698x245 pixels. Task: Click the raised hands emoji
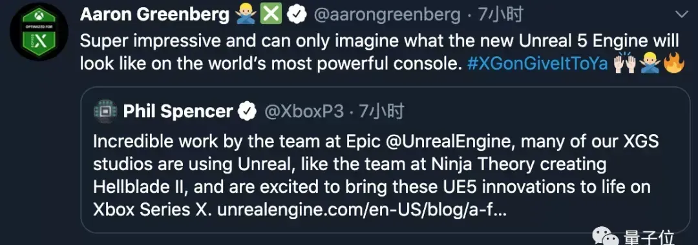[x=626, y=64]
